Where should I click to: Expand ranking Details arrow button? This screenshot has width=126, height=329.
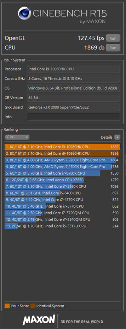(x=117, y=137)
